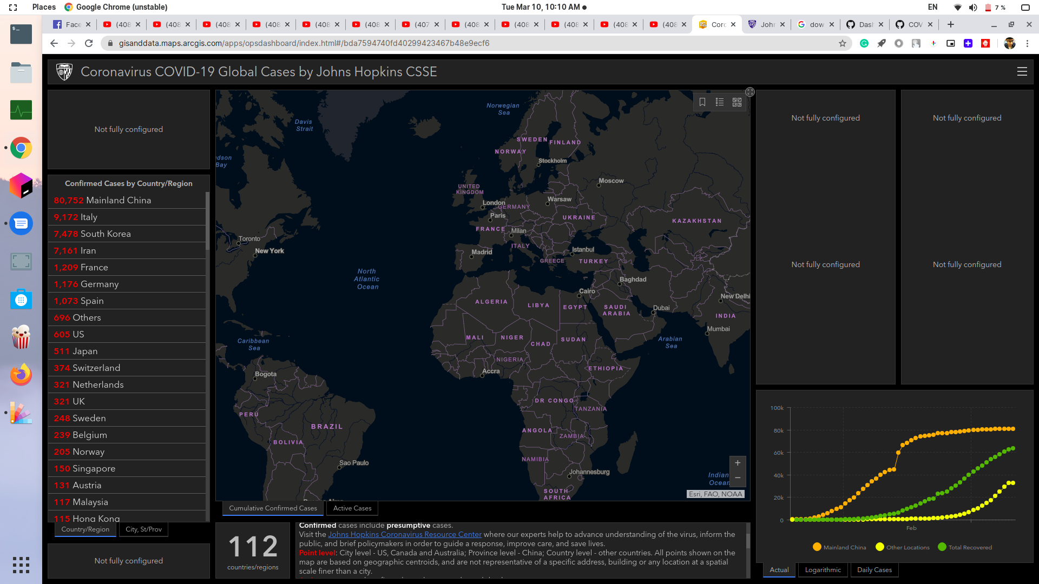Open the map legend icon

720,102
